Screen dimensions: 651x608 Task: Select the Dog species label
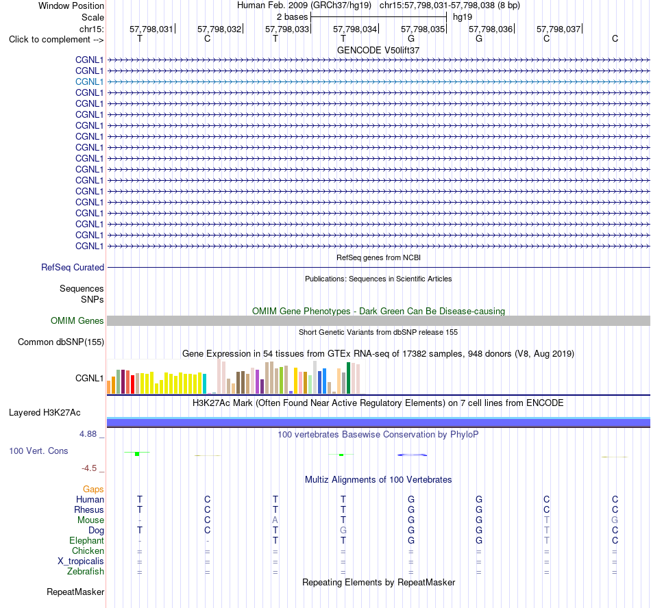click(96, 531)
